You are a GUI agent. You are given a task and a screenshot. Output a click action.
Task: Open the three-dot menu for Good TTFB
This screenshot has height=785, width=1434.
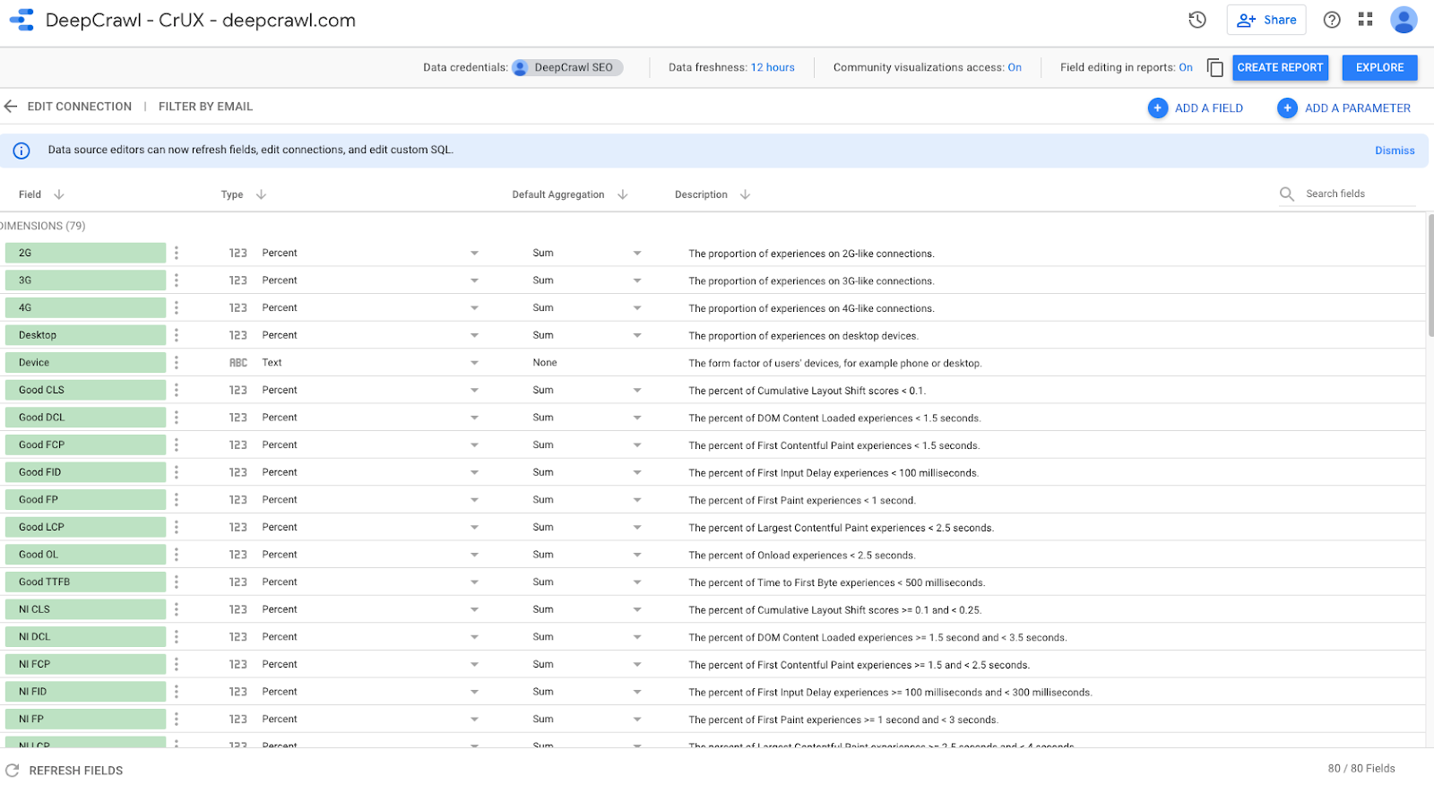point(177,582)
